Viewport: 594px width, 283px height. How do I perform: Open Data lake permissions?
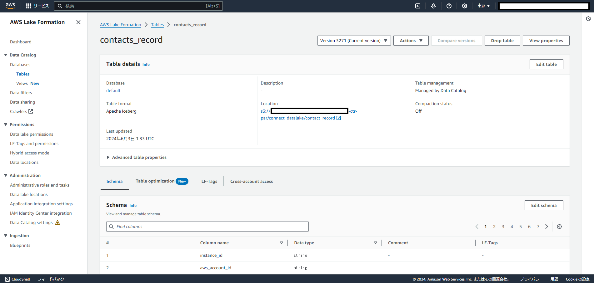tap(32, 134)
